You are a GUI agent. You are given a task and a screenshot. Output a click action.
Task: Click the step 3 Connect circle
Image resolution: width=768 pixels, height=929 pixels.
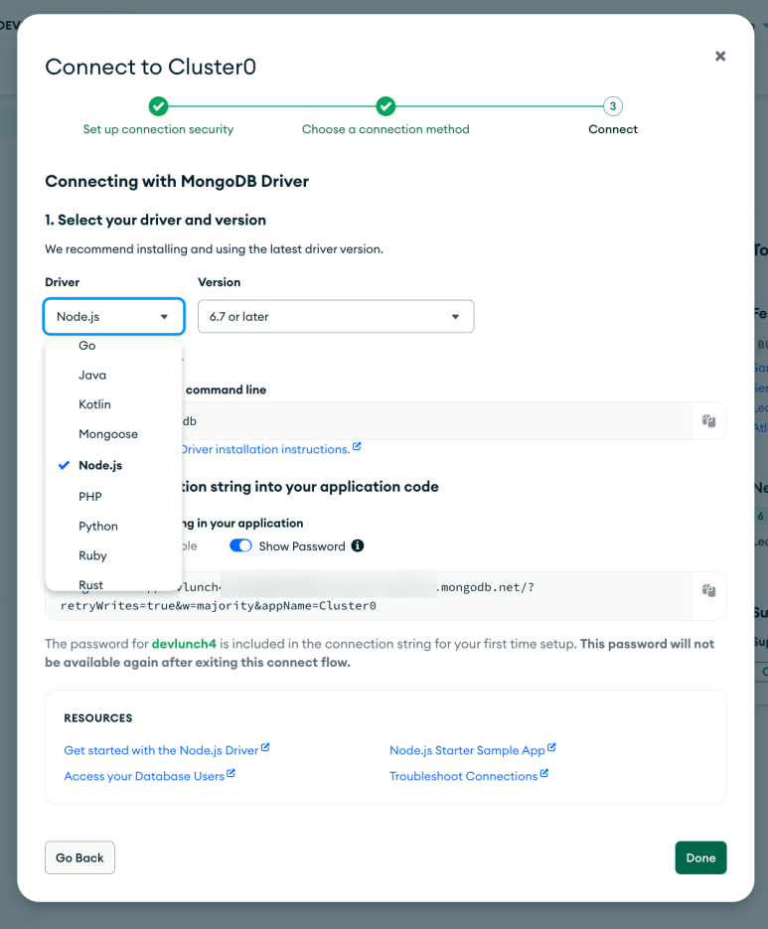tap(613, 106)
